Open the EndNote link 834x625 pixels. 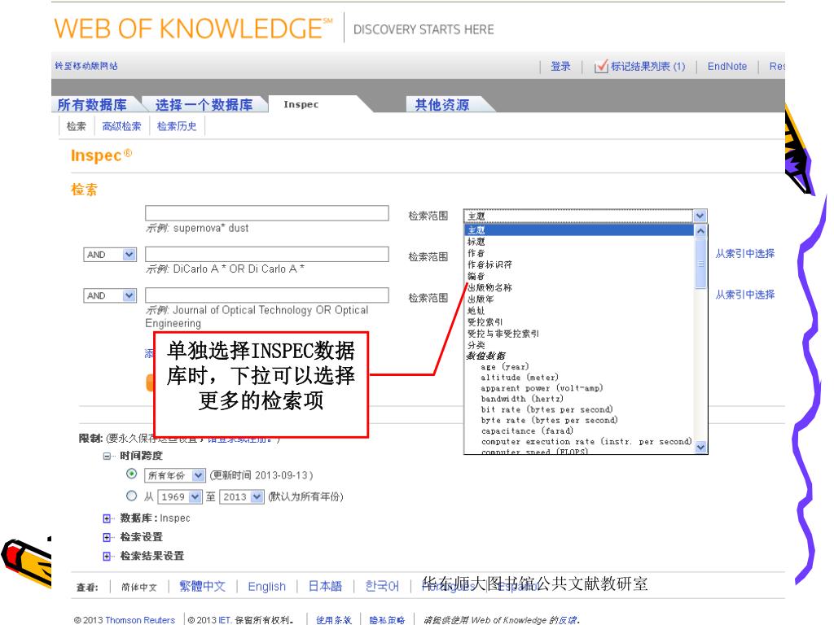[727, 67]
